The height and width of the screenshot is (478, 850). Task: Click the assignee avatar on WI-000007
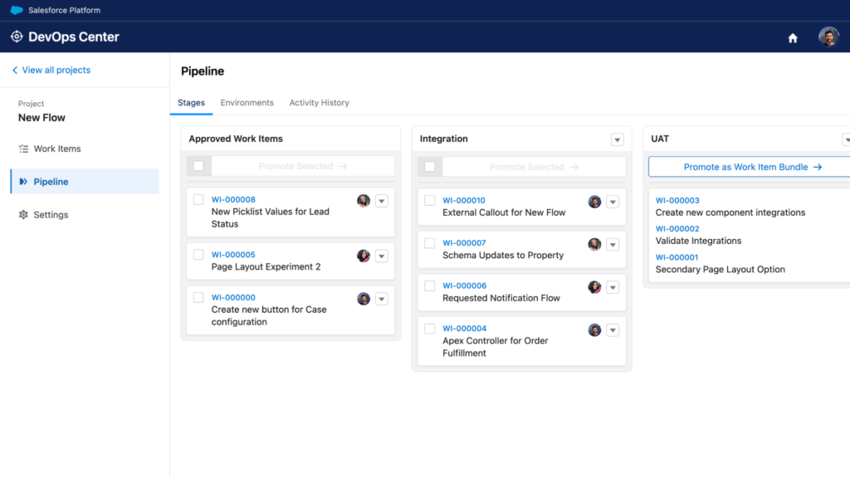[x=594, y=245]
